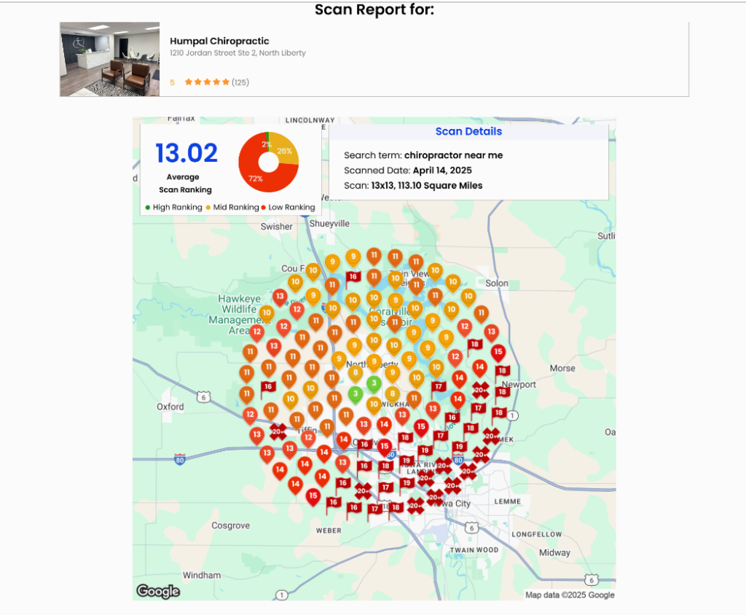Click the rank 16 flag near the grid's top

coord(353,277)
